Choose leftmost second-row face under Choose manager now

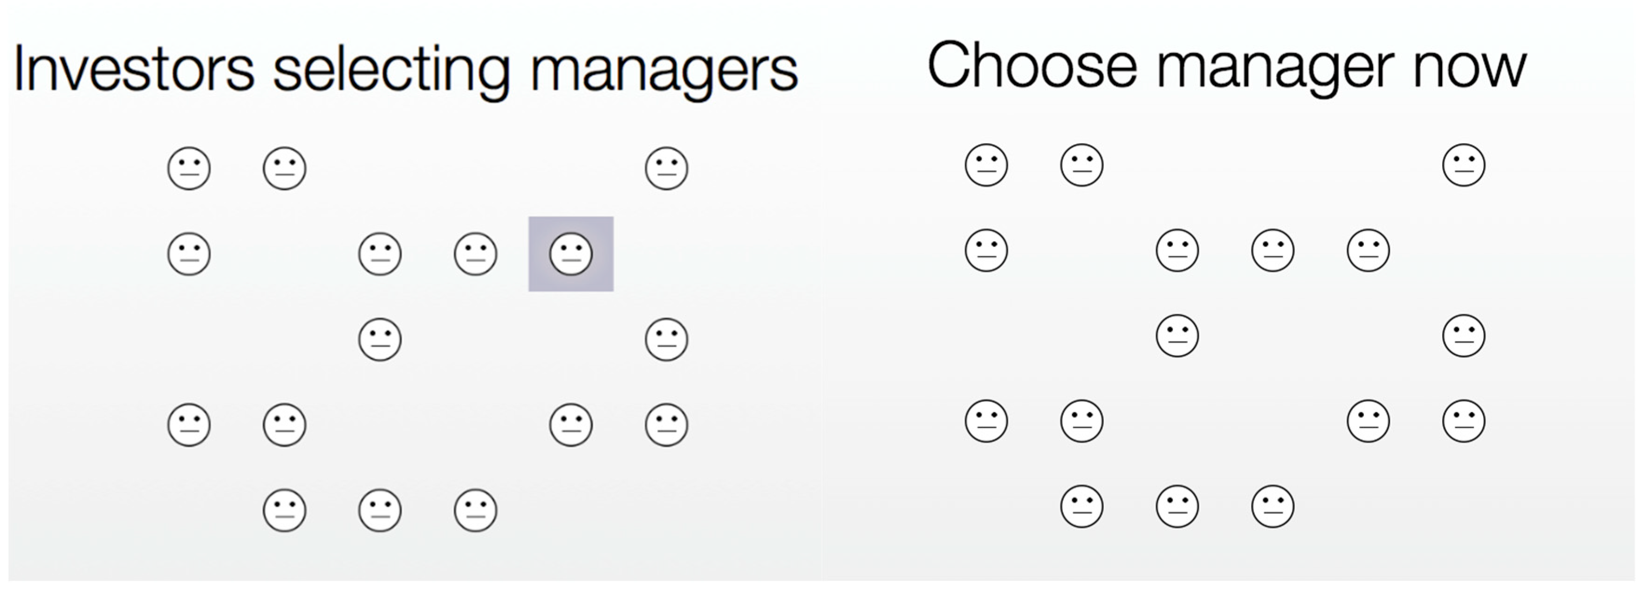[986, 250]
